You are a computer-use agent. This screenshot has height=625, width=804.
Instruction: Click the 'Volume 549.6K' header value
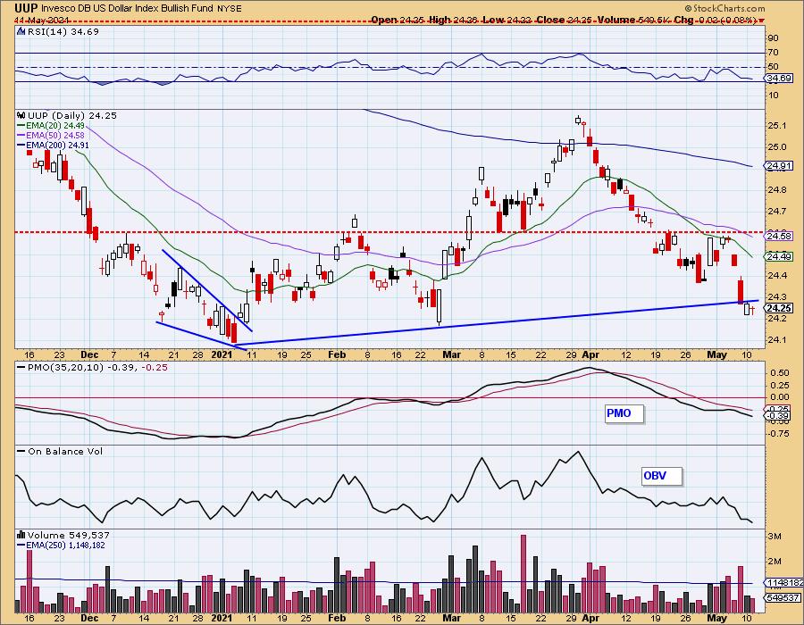[632, 20]
